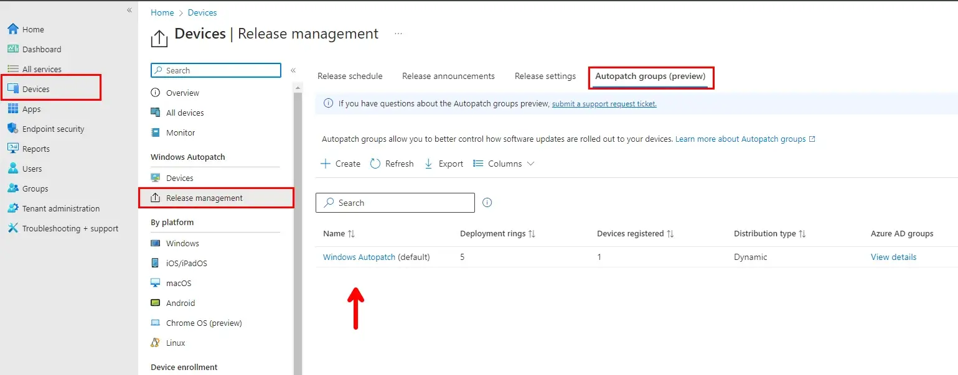Click the Device enrollment section heading
958x375 pixels.
tap(184, 367)
